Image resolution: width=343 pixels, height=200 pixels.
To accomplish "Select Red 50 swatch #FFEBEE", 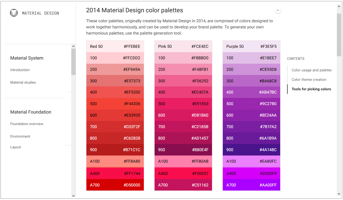I will coord(115,46).
